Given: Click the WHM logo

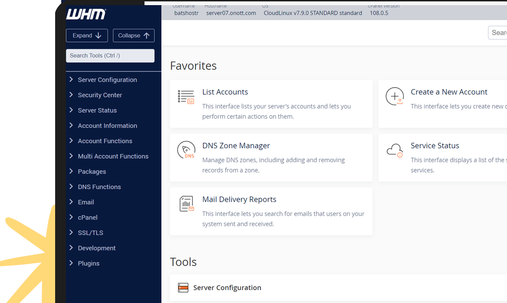Looking at the screenshot, I should point(86,14).
